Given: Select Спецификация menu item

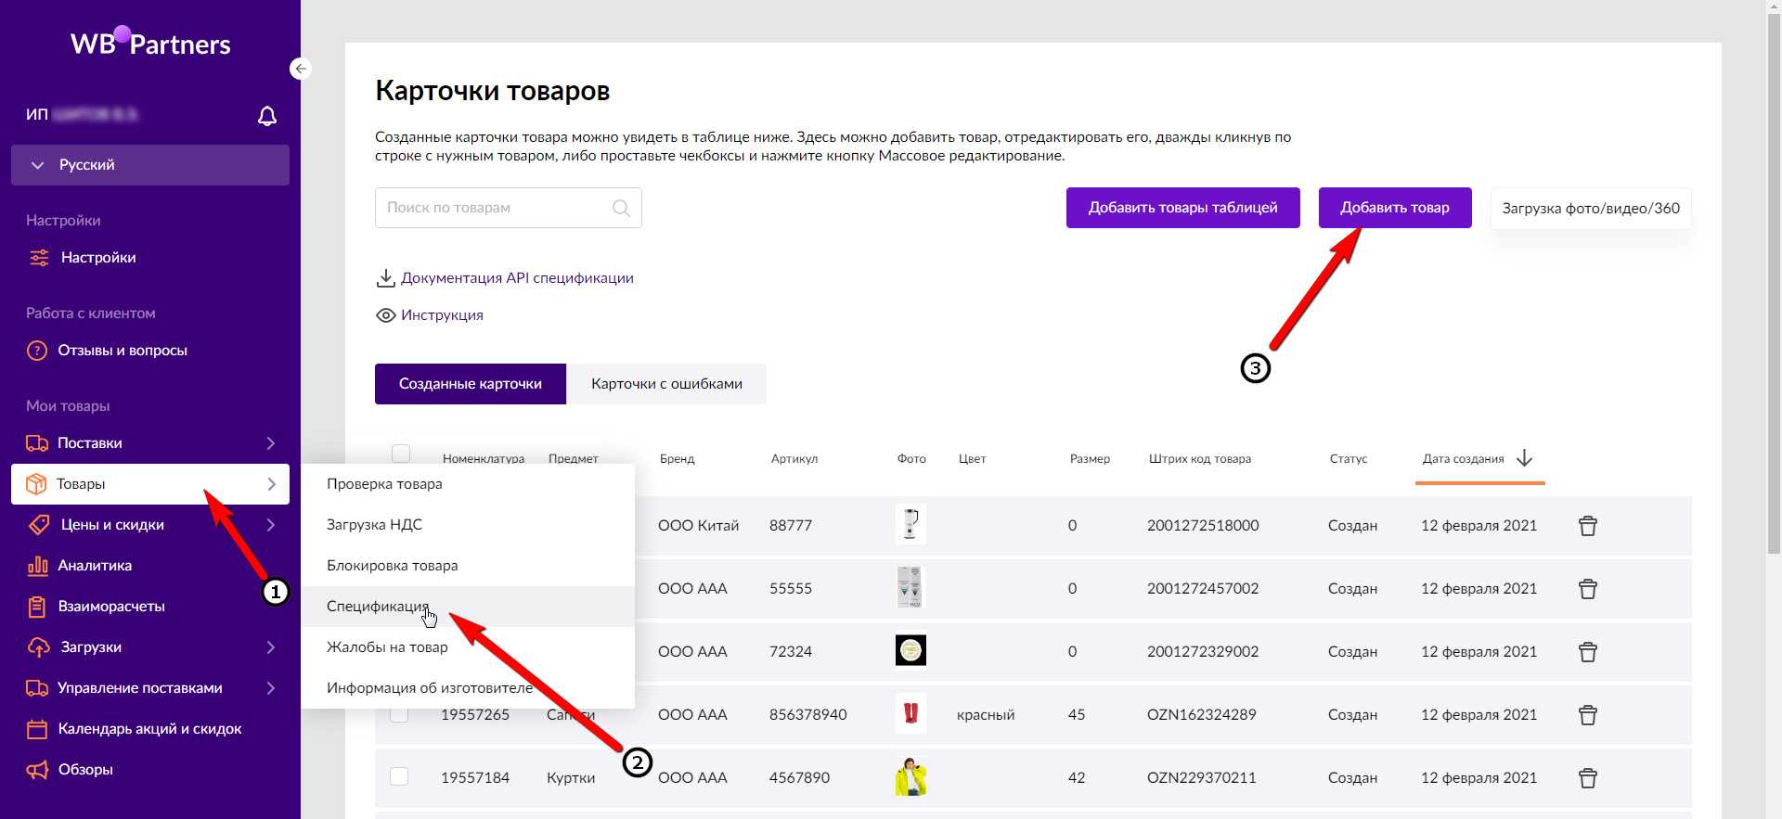Looking at the screenshot, I should point(468,607).
